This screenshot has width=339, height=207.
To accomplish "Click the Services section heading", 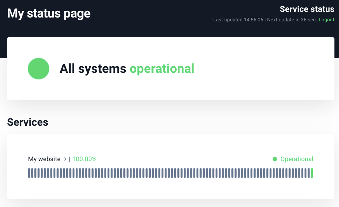I will tap(28, 122).
